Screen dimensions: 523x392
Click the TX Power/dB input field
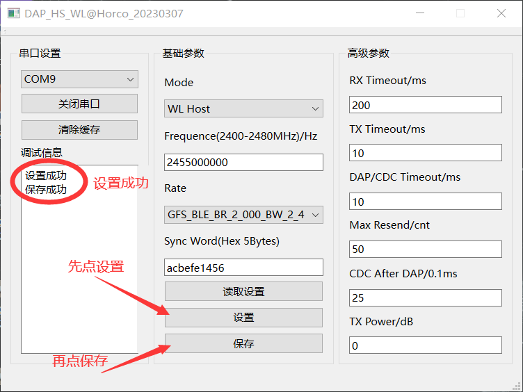pos(425,345)
